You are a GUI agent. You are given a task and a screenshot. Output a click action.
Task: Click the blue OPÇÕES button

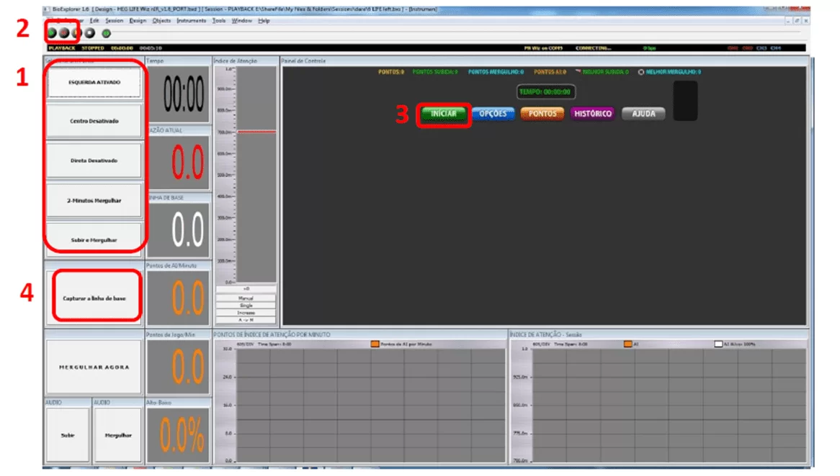click(493, 114)
